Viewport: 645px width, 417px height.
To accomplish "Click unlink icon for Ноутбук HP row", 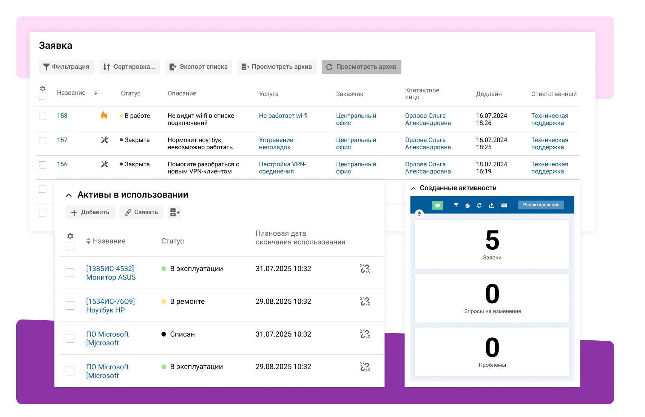I will pyautogui.click(x=365, y=301).
